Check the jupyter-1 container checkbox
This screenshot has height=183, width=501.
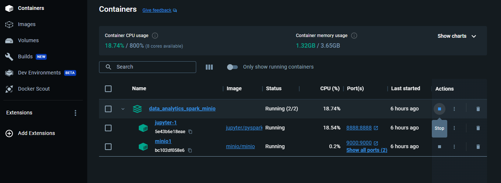[x=108, y=128]
